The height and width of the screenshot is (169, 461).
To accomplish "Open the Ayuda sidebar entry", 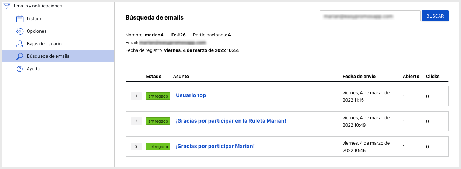I will (33, 69).
